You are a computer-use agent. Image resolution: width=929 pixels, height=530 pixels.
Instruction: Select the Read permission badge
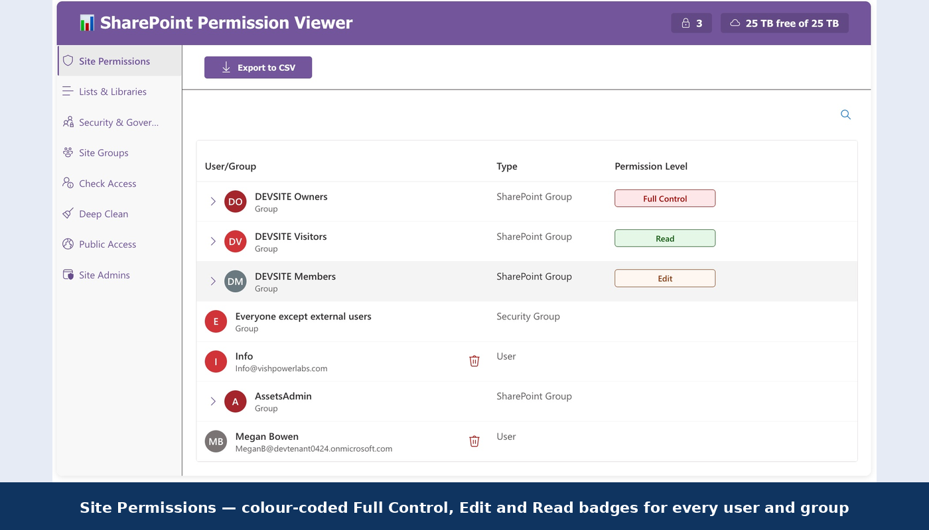664,238
